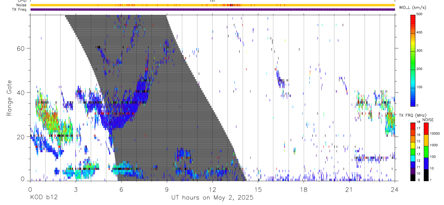This screenshot has width=444, height=205.
Task: Click the "10000" tick on NOISE legend
Action: (434, 133)
